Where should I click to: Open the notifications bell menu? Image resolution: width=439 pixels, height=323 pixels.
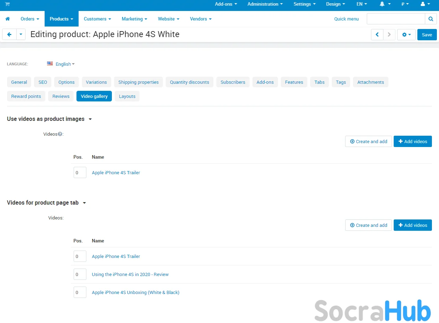[385, 4]
